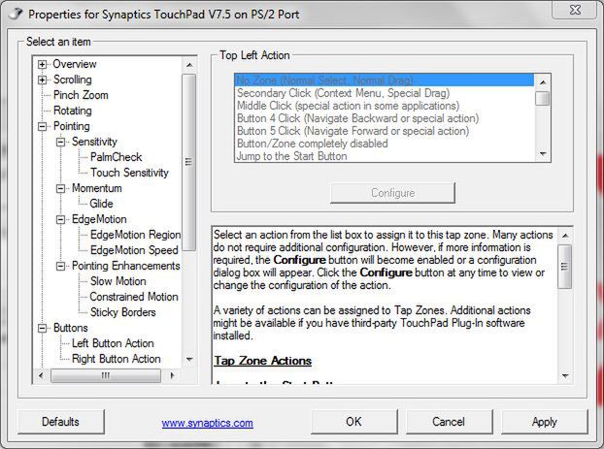Image resolution: width=604 pixels, height=449 pixels.
Task: Click tree view scroll left arrow
Action: pos(41,375)
